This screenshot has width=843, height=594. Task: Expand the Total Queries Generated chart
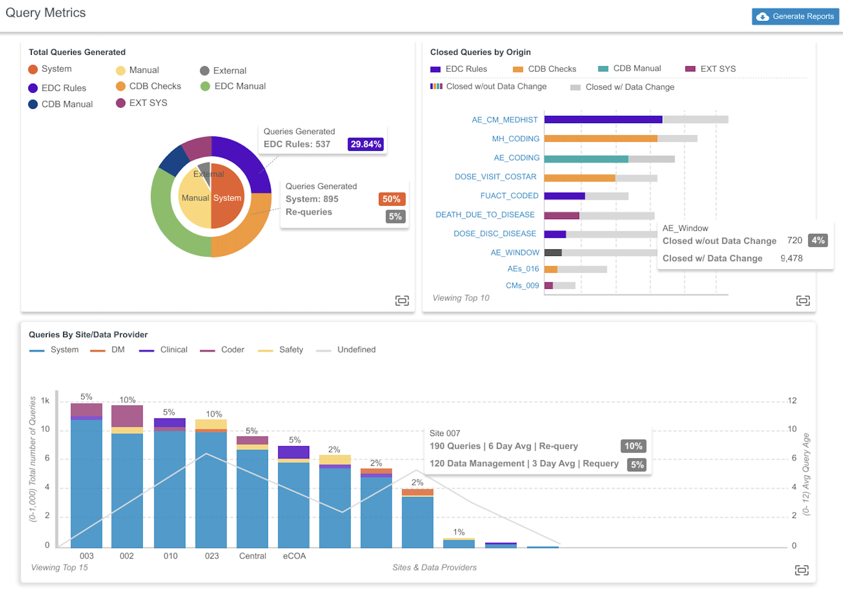(401, 301)
